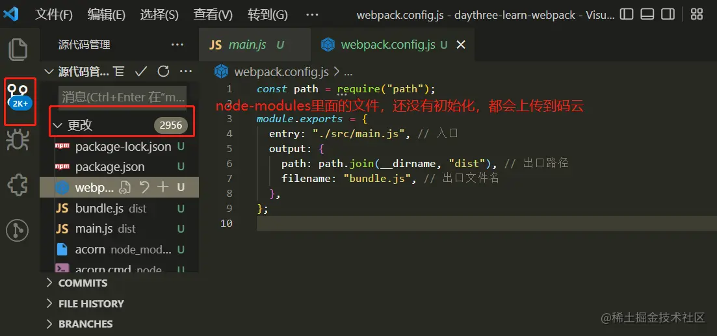Discard changes on webpack row
This screenshot has width=717, height=336.
tap(144, 187)
